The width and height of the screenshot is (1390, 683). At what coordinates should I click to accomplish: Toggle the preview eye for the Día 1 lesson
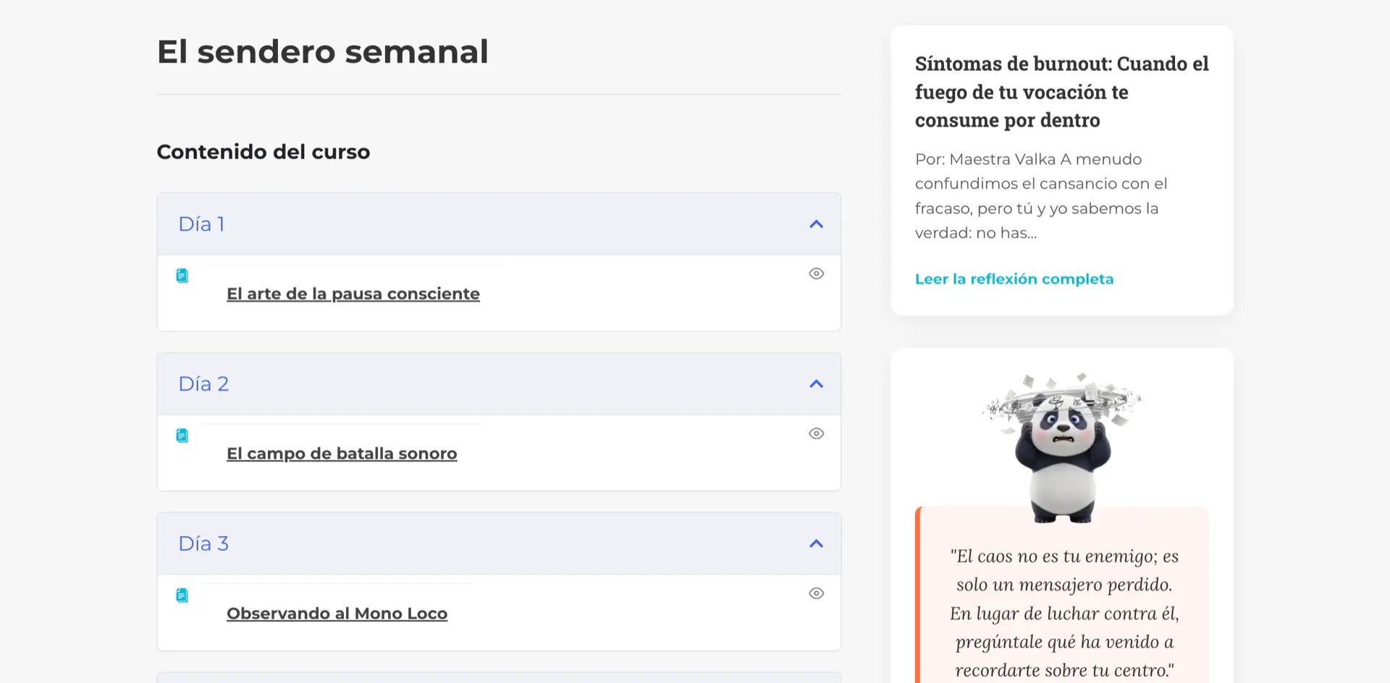pyautogui.click(x=816, y=273)
